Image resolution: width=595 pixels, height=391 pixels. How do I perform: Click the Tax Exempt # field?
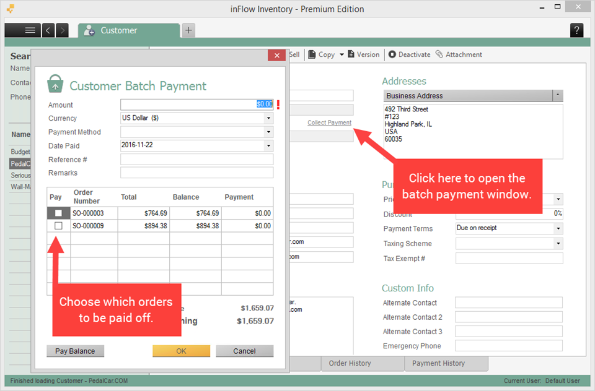pos(509,259)
